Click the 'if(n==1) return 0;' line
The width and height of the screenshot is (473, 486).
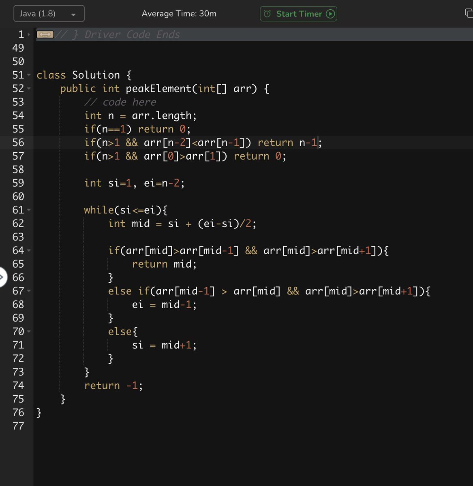(x=137, y=129)
